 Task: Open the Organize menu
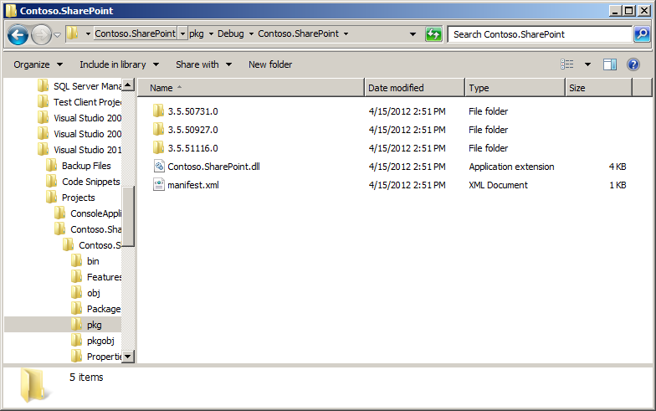tap(38, 64)
